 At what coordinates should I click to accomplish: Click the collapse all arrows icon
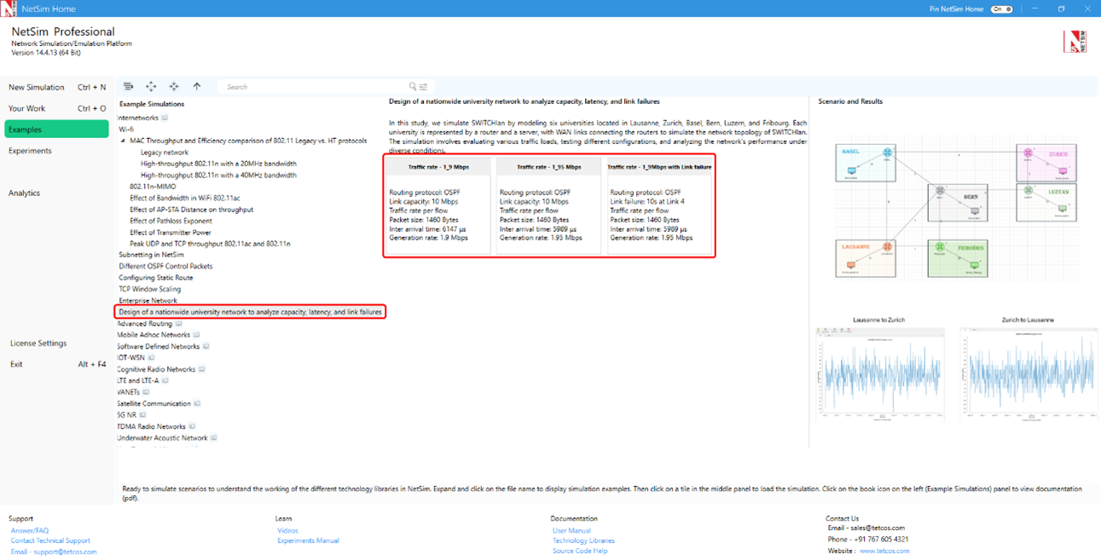174,86
